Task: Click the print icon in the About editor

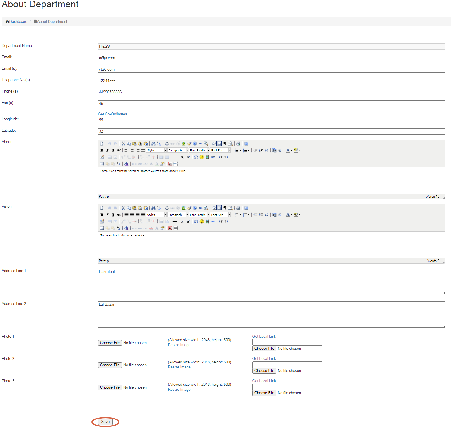Action: [238, 144]
